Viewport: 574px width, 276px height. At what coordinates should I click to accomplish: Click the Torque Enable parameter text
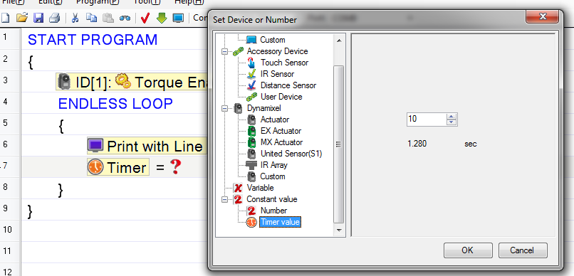click(172, 83)
